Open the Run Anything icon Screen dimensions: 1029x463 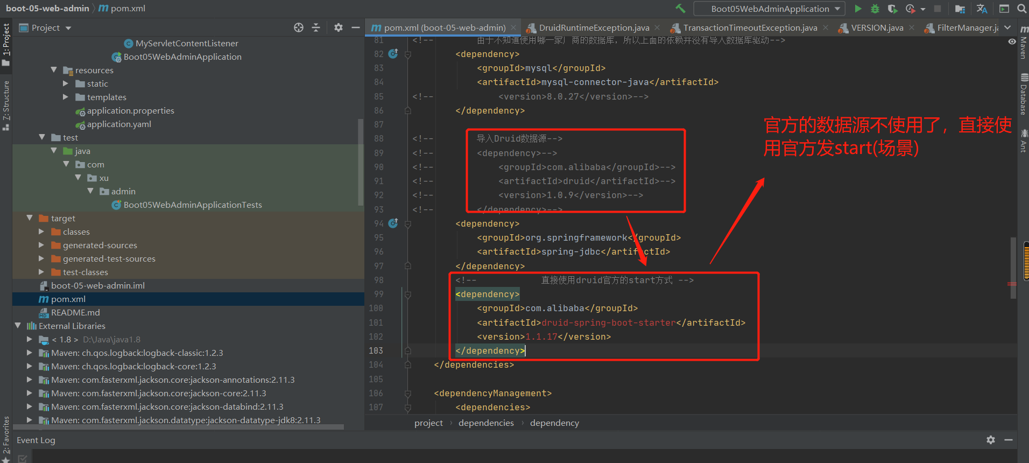[x=1004, y=9]
